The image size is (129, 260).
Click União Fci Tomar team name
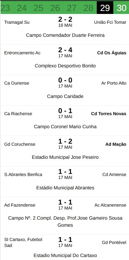[110, 22]
